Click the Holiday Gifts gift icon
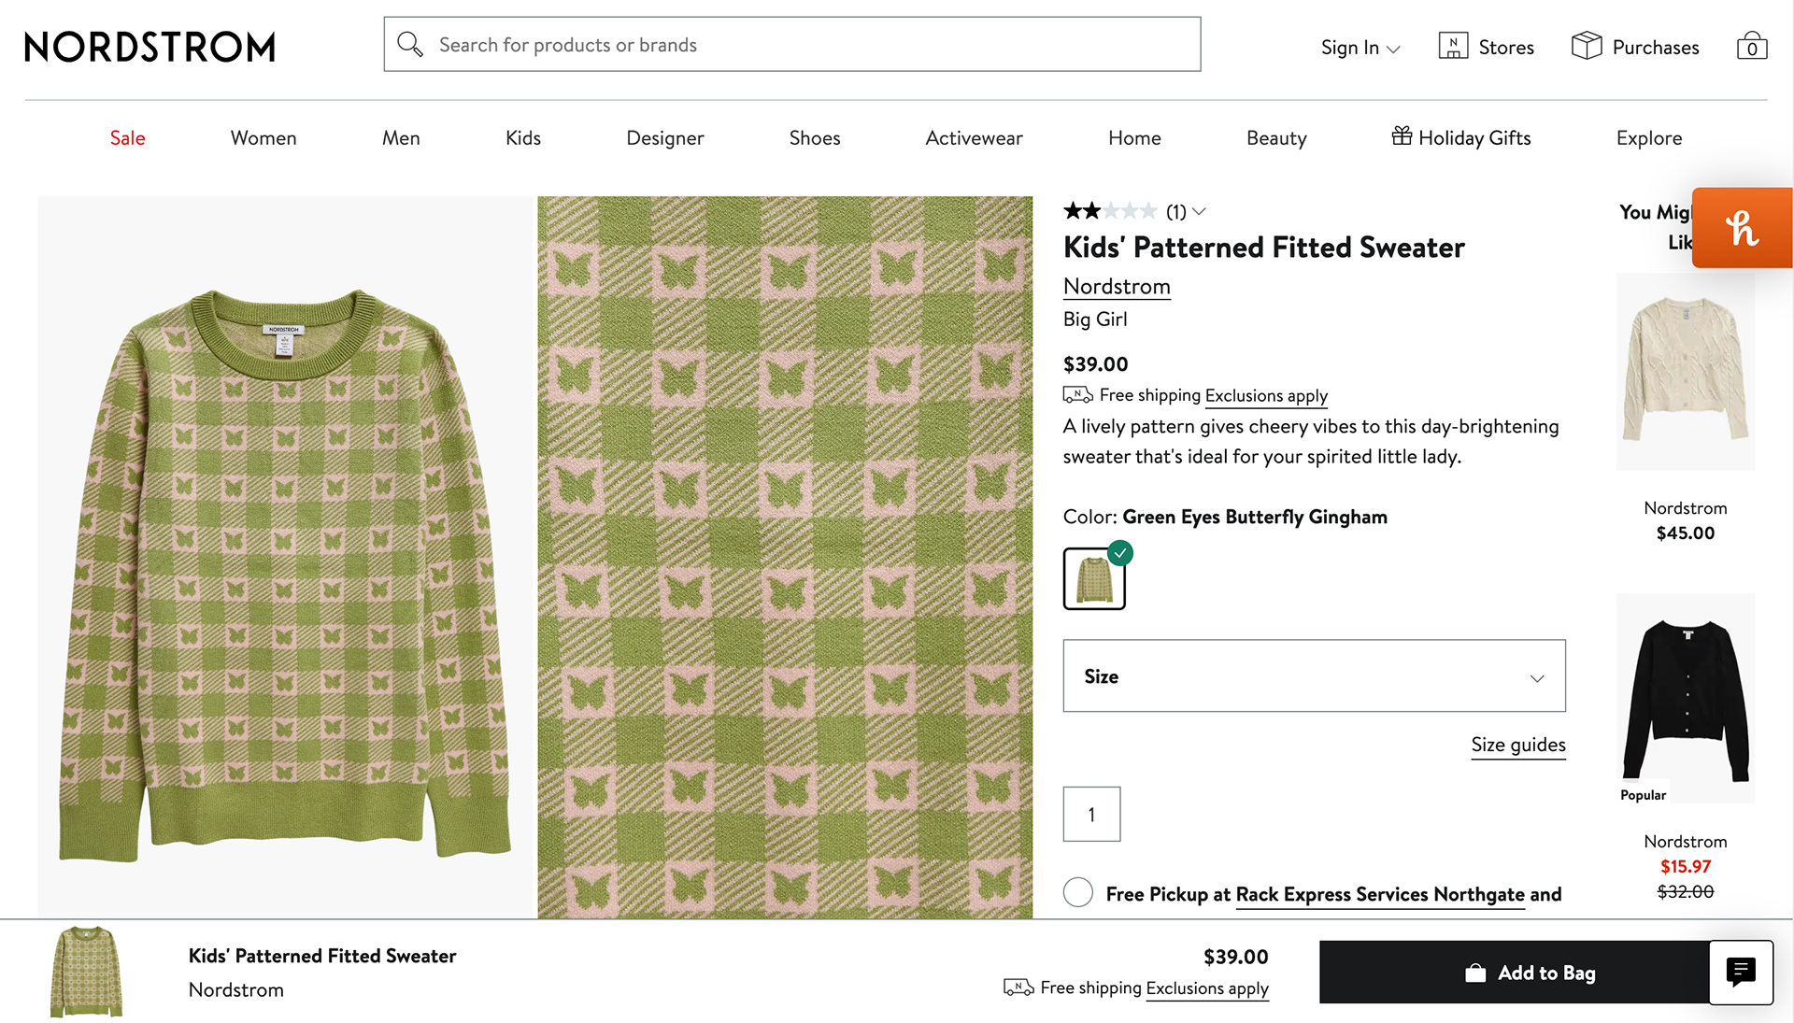The height and width of the screenshot is (1023, 1794). tap(1402, 136)
